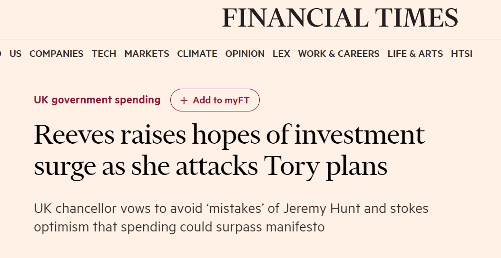Open the UK government spending topic link

pos(97,100)
